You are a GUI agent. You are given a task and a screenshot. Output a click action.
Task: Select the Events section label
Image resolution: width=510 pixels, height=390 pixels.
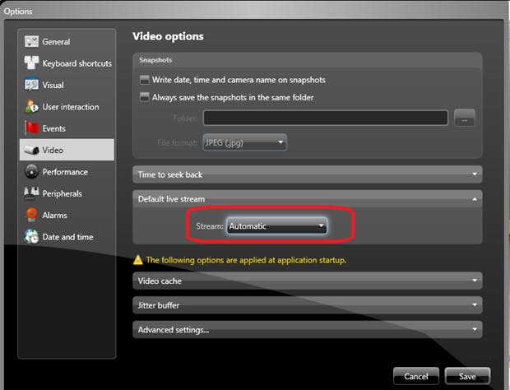pos(54,128)
